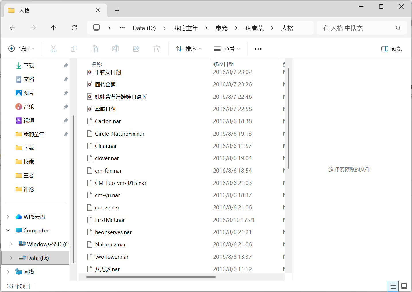
Task: Open the 评论 folder in navigation pane
Action: (x=29, y=189)
